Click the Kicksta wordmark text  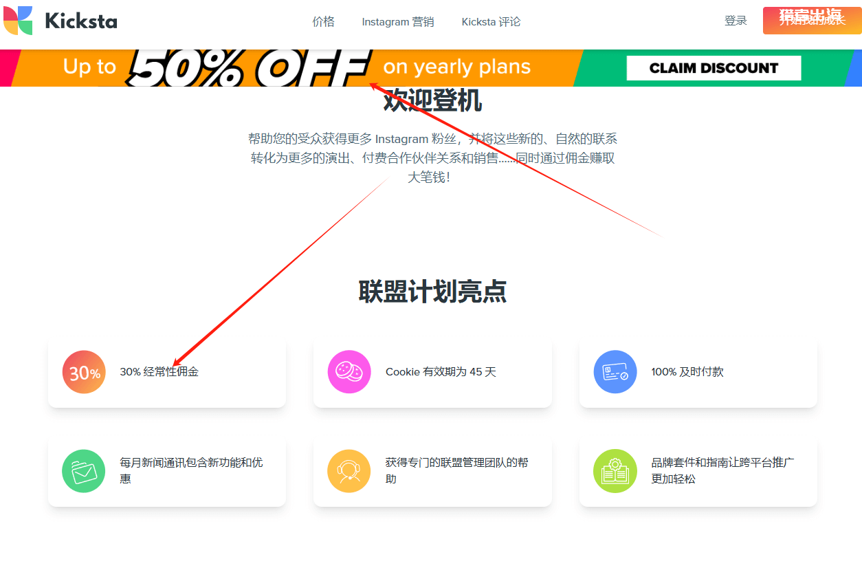(81, 21)
